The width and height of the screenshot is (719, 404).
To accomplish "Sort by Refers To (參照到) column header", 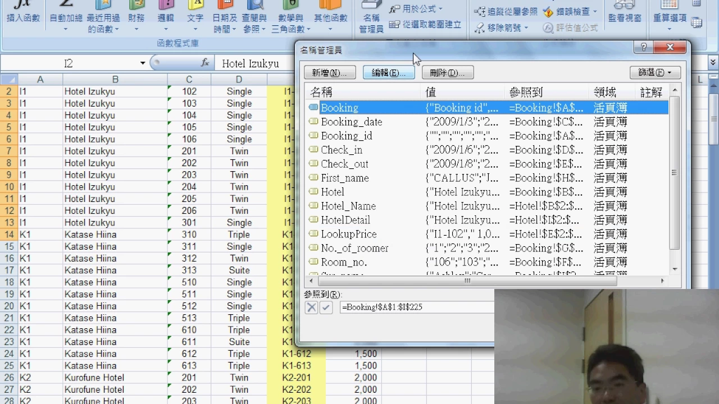I will [x=547, y=92].
